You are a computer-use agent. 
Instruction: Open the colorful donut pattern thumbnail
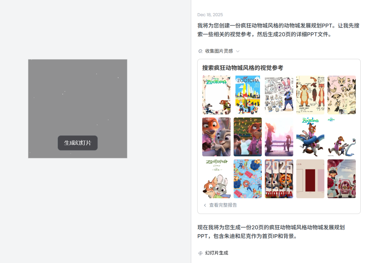point(247,178)
